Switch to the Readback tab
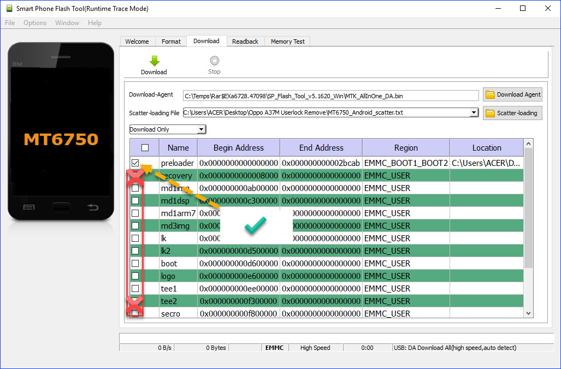This screenshot has width=561, height=369. (245, 41)
